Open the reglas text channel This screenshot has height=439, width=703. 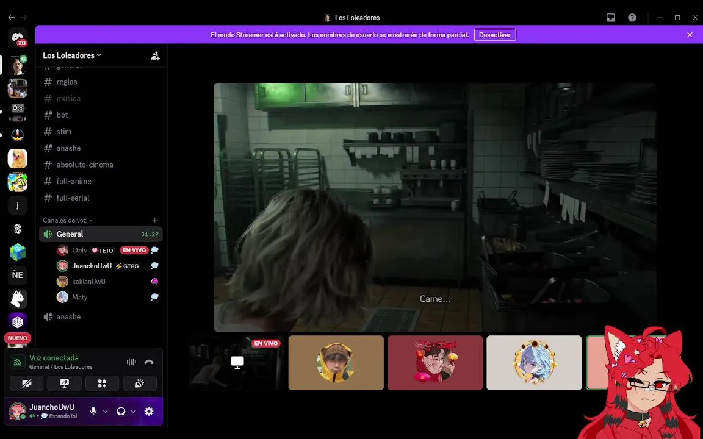101,82
